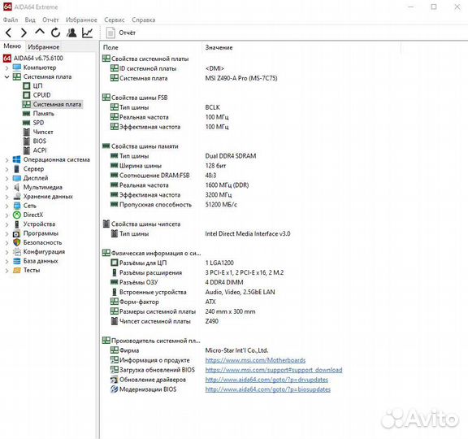Click the Отчёт report page icon

tap(110, 33)
